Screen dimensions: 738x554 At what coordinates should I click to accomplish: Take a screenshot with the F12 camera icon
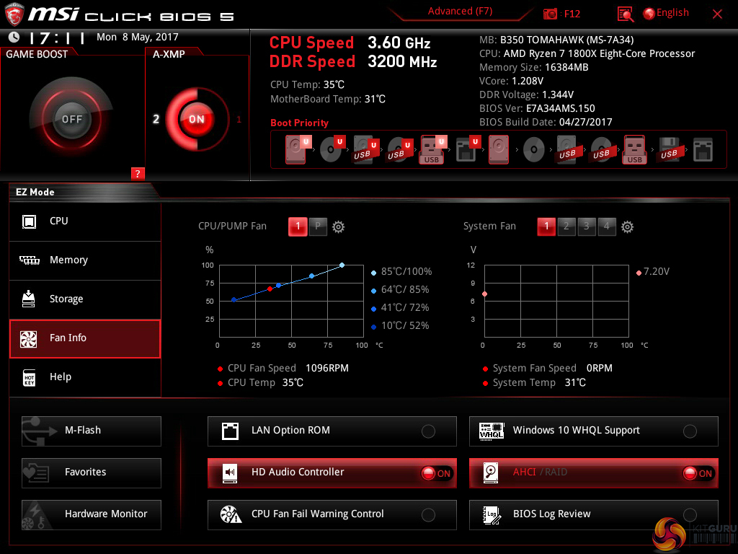(550, 14)
